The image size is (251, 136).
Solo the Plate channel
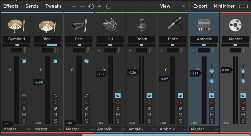coord(181,121)
